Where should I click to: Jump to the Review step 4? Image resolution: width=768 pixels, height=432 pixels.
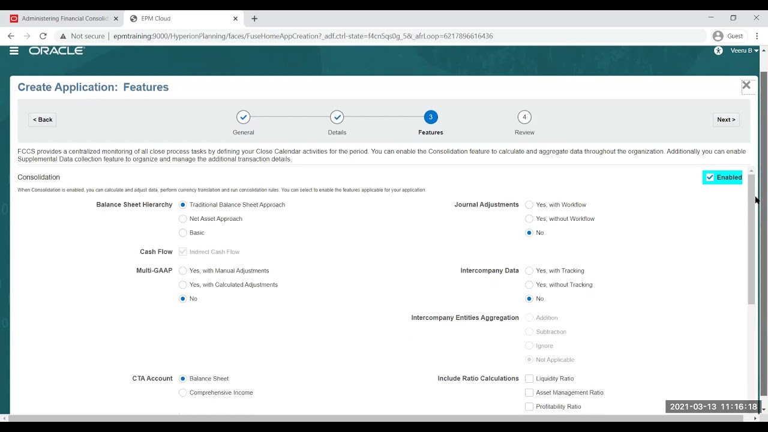coord(524,117)
